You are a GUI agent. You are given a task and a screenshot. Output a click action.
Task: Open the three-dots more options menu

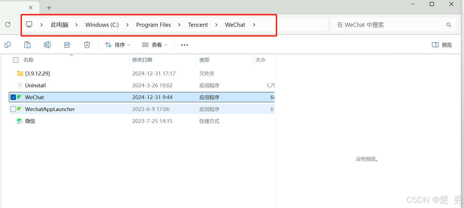pyautogui.click(x=184, y=45)
